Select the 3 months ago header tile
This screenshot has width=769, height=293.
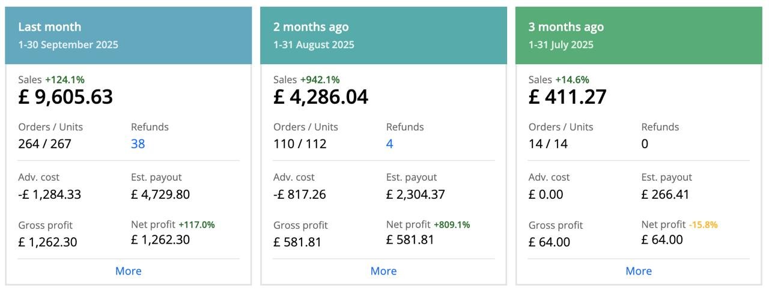point(639,35)
